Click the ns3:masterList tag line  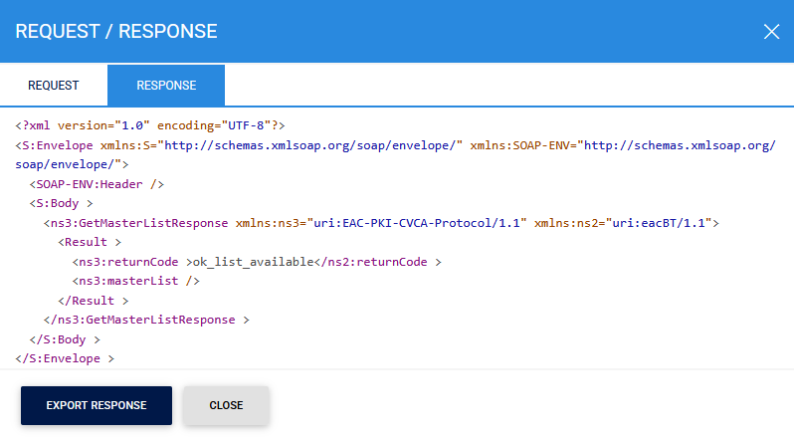click(135, 281)
